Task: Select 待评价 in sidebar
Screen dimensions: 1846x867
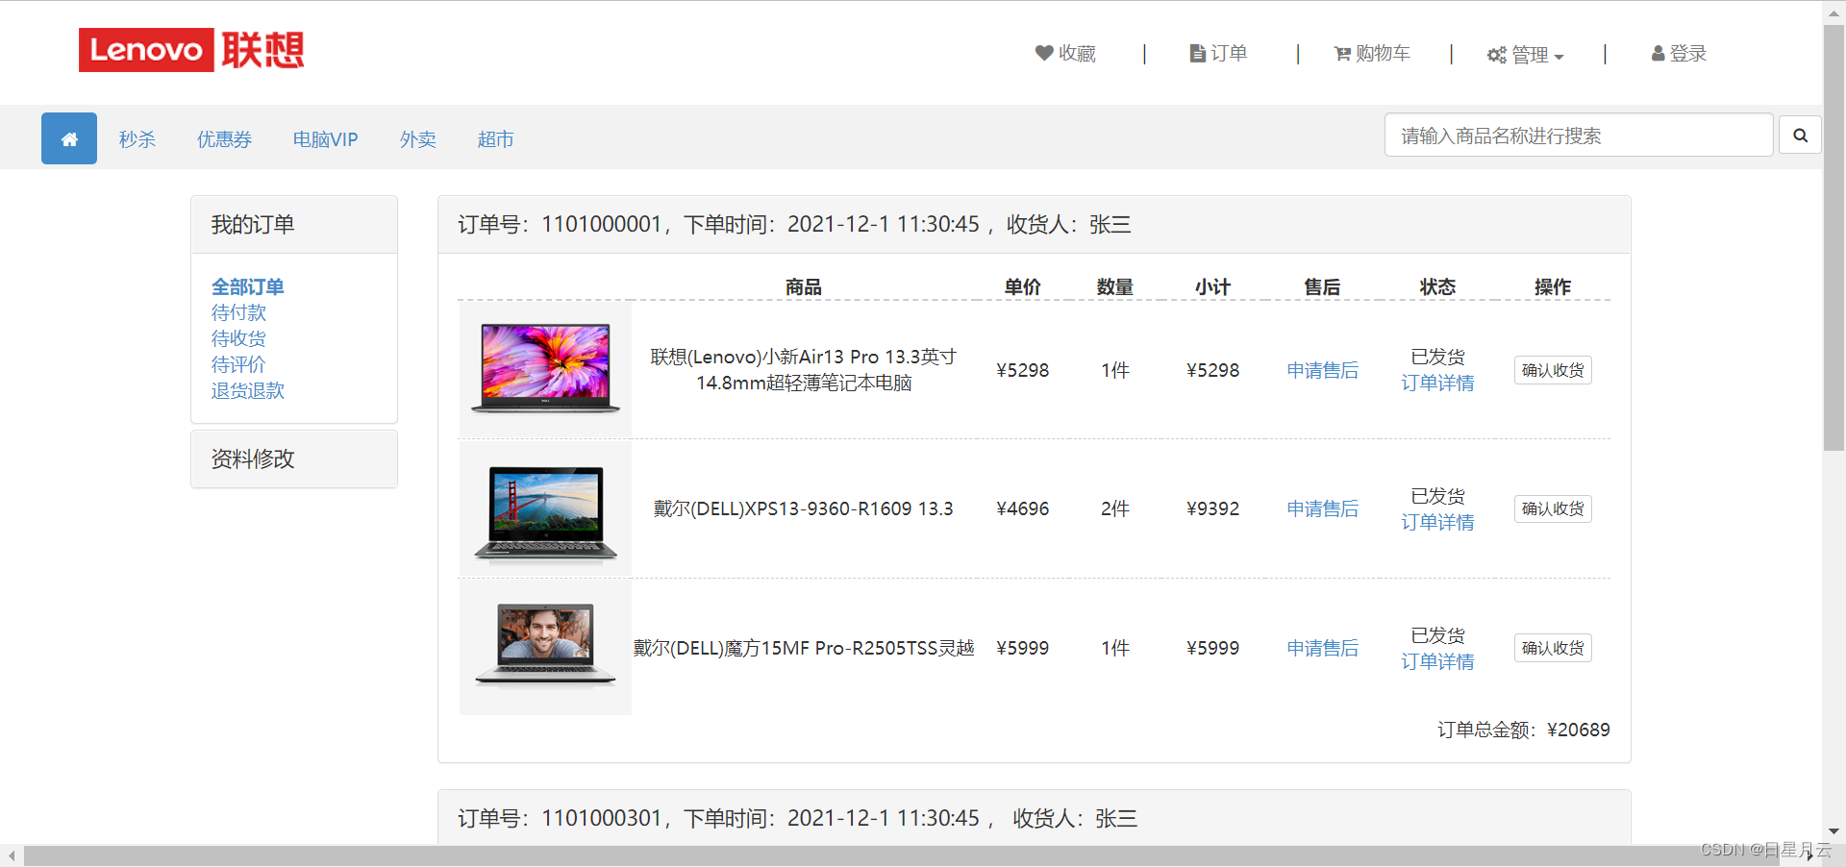Action: [238, 364]
